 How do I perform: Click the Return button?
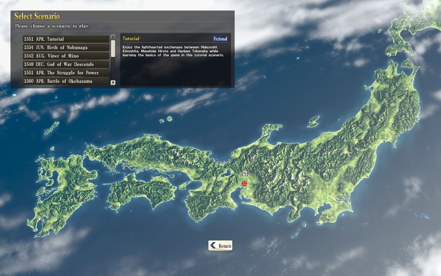[x=220, y=246]
